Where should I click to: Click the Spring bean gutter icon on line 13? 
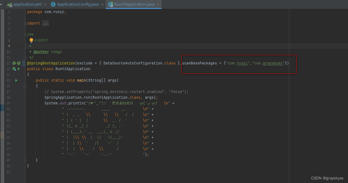tap(14, 69)
